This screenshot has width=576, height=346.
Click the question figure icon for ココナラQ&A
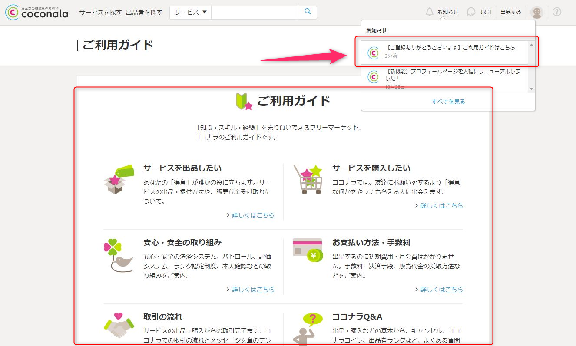pos(308,329)
